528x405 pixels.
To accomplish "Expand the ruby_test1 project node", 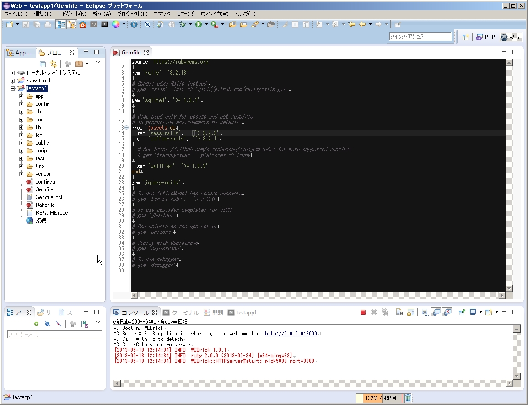I will pos(12,81).
